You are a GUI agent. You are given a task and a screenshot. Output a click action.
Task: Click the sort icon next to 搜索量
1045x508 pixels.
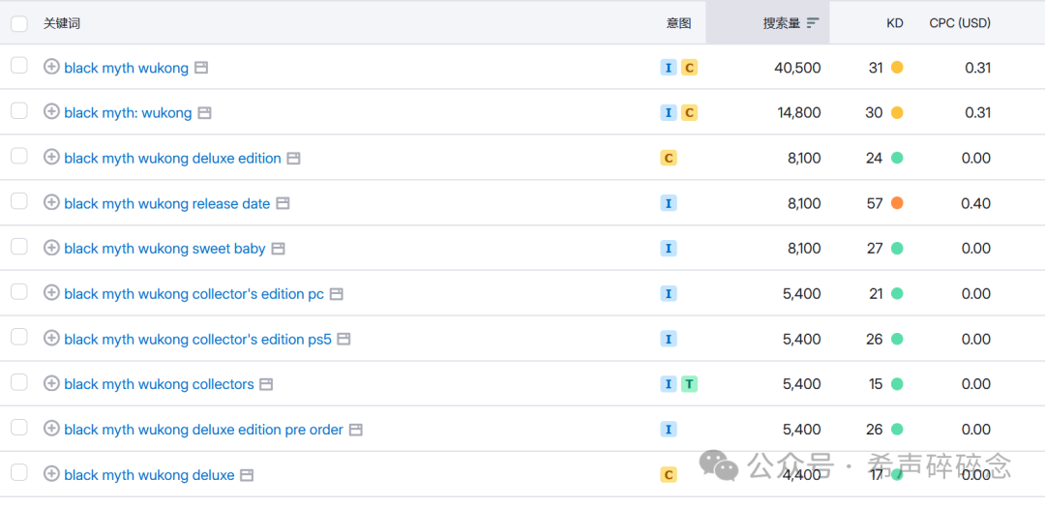pos(813,22)
